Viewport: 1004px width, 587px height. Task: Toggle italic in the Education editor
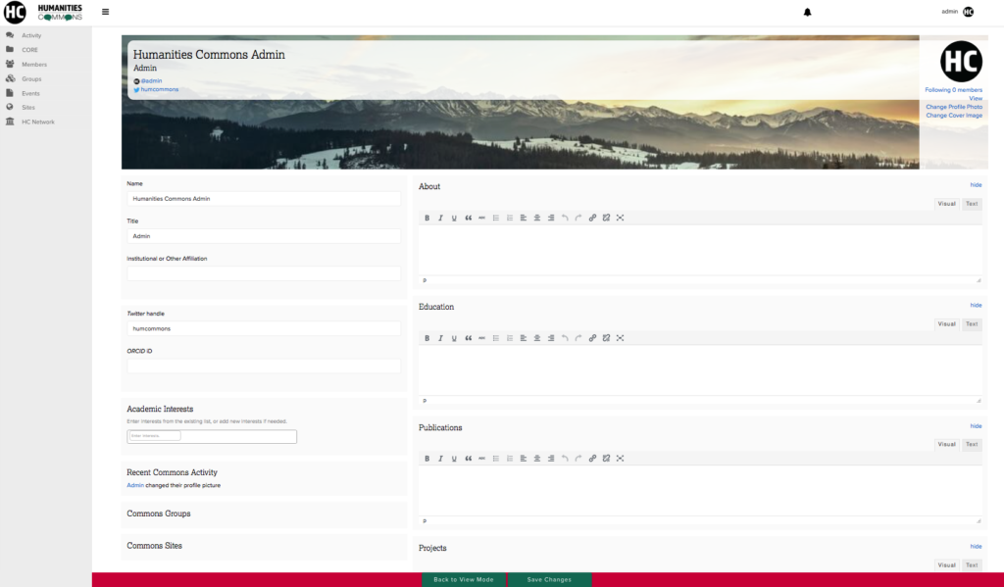tap(440, 338)
